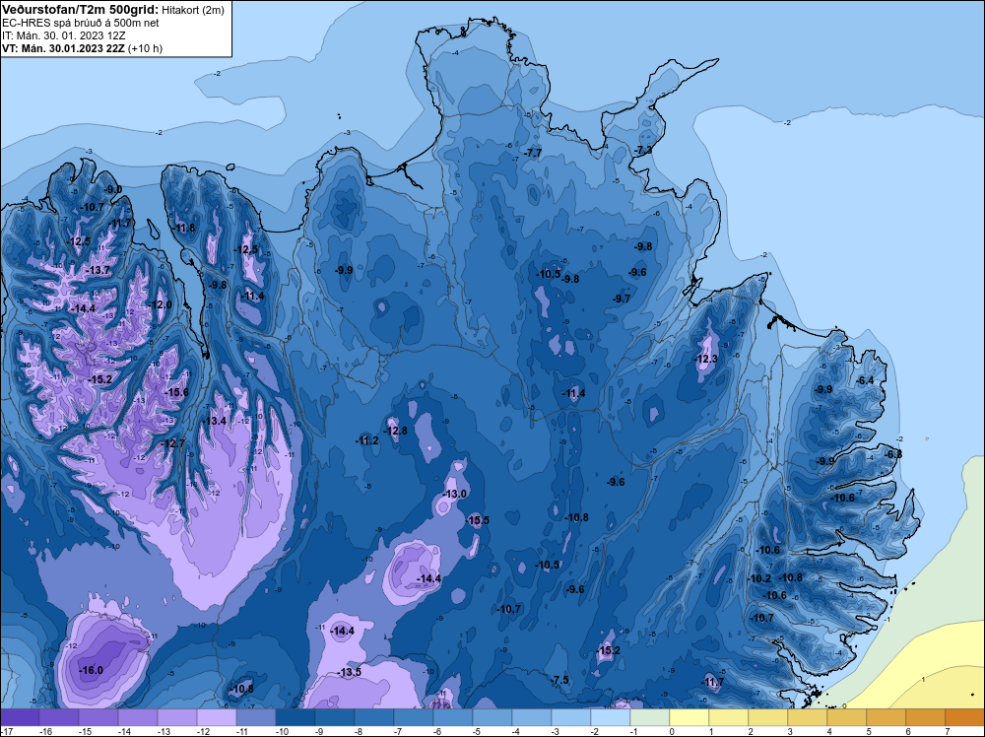Click the legend scale number 4
The width and height of the screenshot is (985, 737).
click(x=829, y=731)
